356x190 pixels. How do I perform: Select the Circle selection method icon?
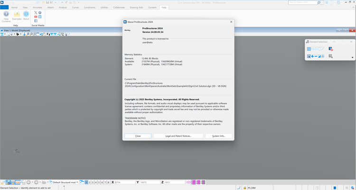[x=319, y=49]
